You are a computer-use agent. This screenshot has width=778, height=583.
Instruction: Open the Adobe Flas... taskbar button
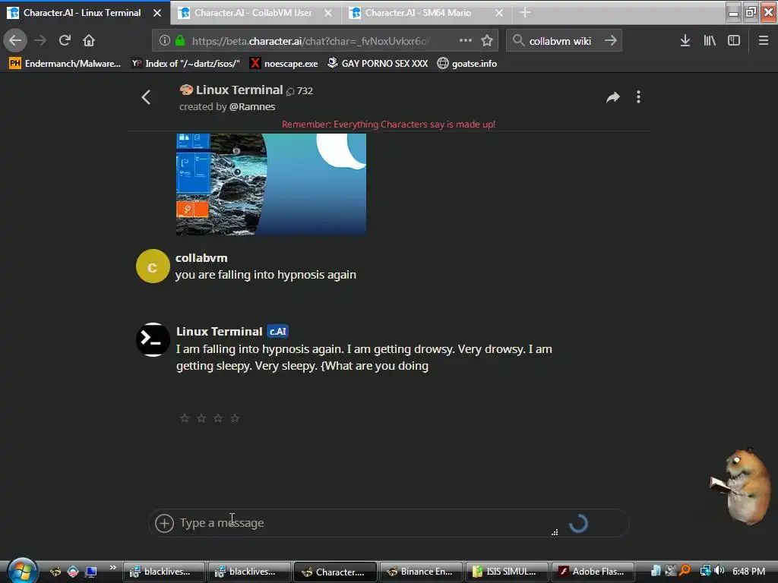point(593,572)
